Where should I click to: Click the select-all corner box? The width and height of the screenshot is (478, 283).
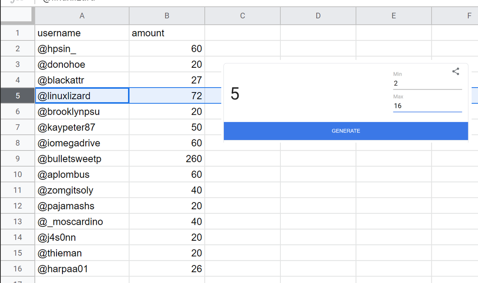pos(18,16)
